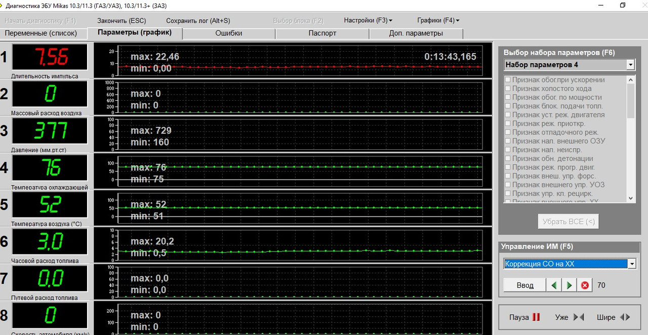The height and width of the screenshot is (335, 648).
Task: Click the red 7,56 pulse duration readout
Action: pyautogui.click(x=50, y=57)
